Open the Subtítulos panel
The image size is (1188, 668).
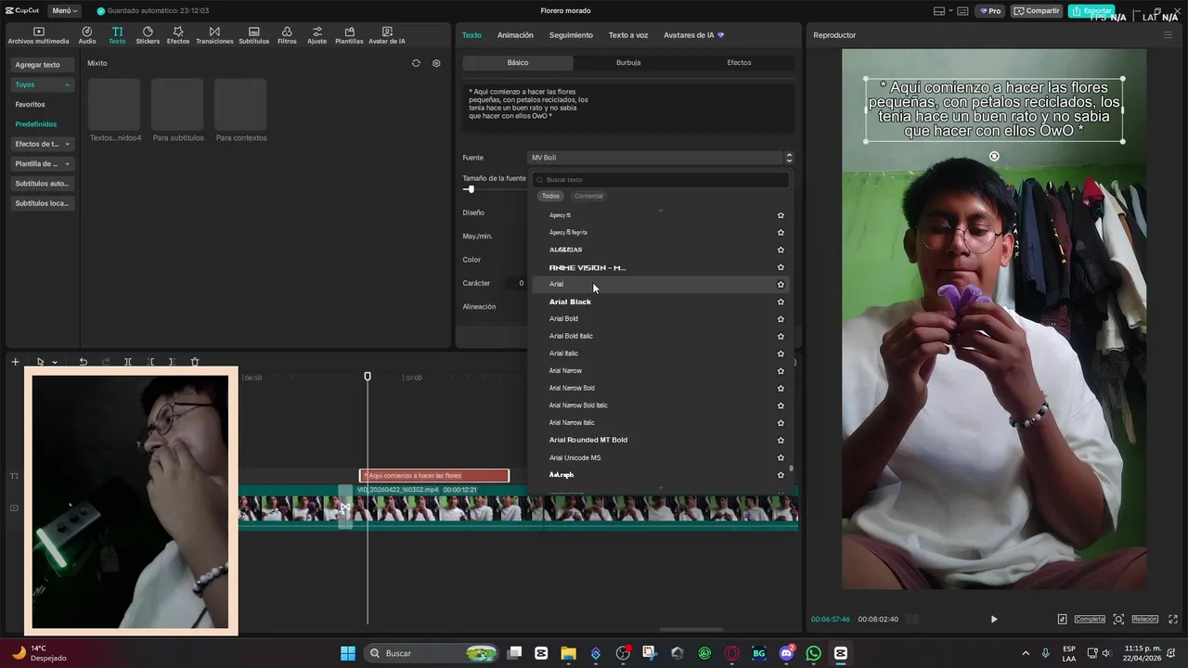click(x=254, y=35)
